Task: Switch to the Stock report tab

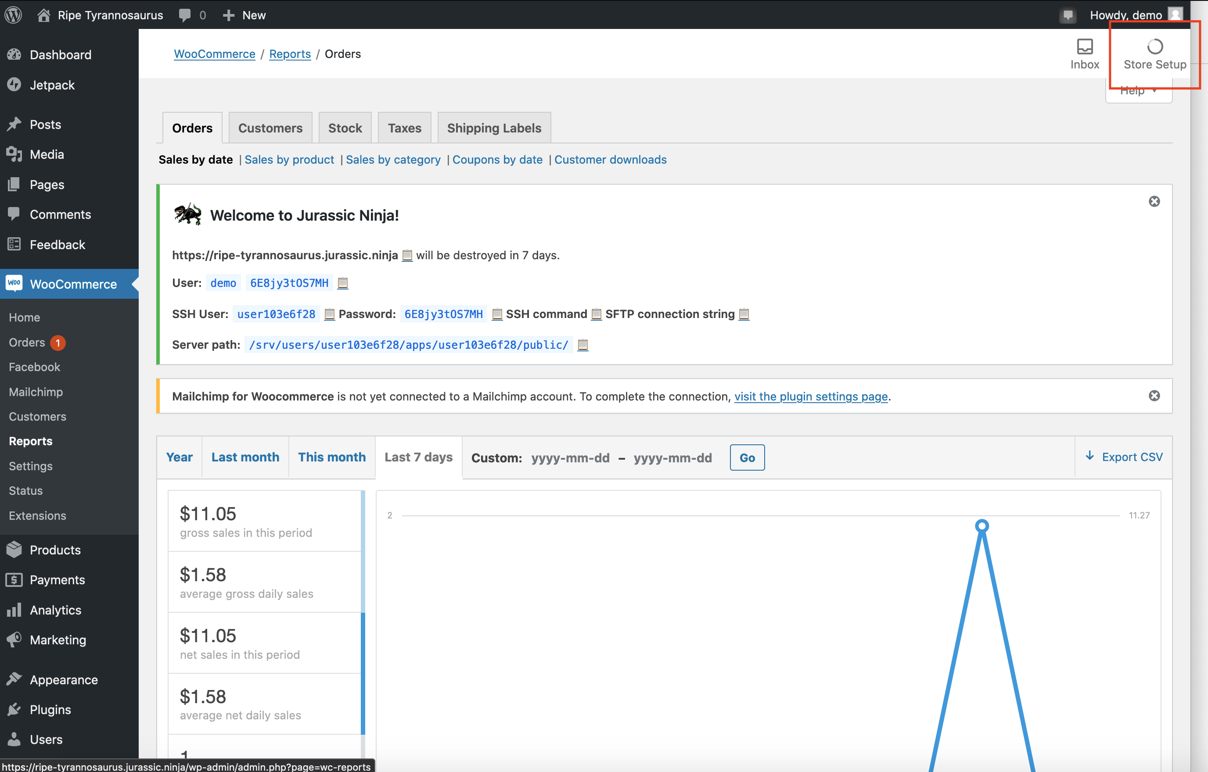Action: [x=345, y=128]
